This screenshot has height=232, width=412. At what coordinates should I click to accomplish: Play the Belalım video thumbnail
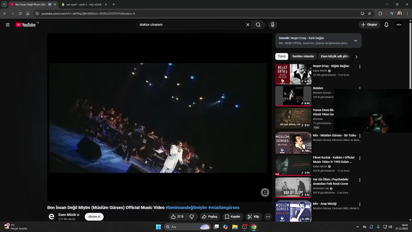(x=293, y=96)
